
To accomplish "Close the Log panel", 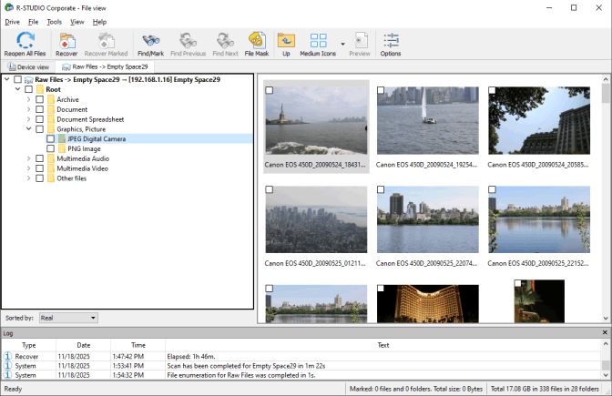I will point(606,333).
